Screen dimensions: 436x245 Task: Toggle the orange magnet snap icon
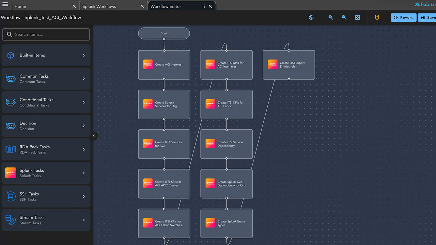[377, 17]
